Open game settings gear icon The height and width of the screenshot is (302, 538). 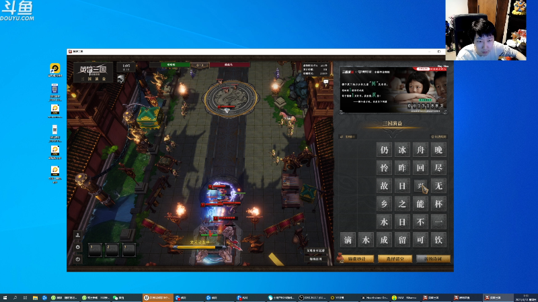78,247
